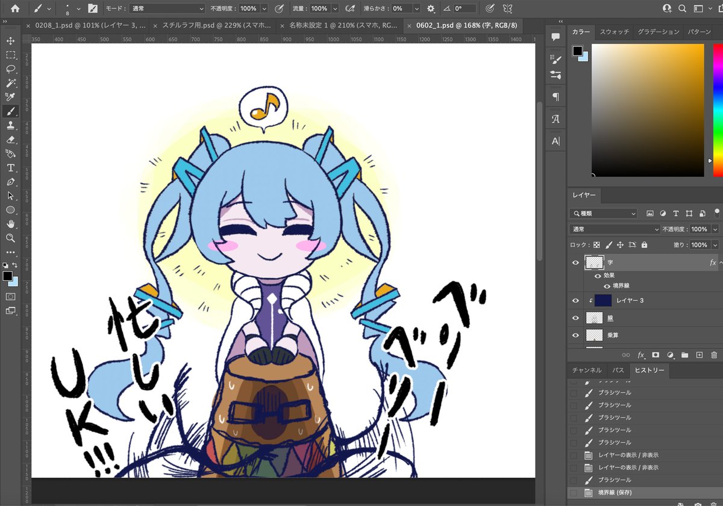The image size is (723, 506).
Task: Open the スウォッチ tab
Action: tap(614, 31)
